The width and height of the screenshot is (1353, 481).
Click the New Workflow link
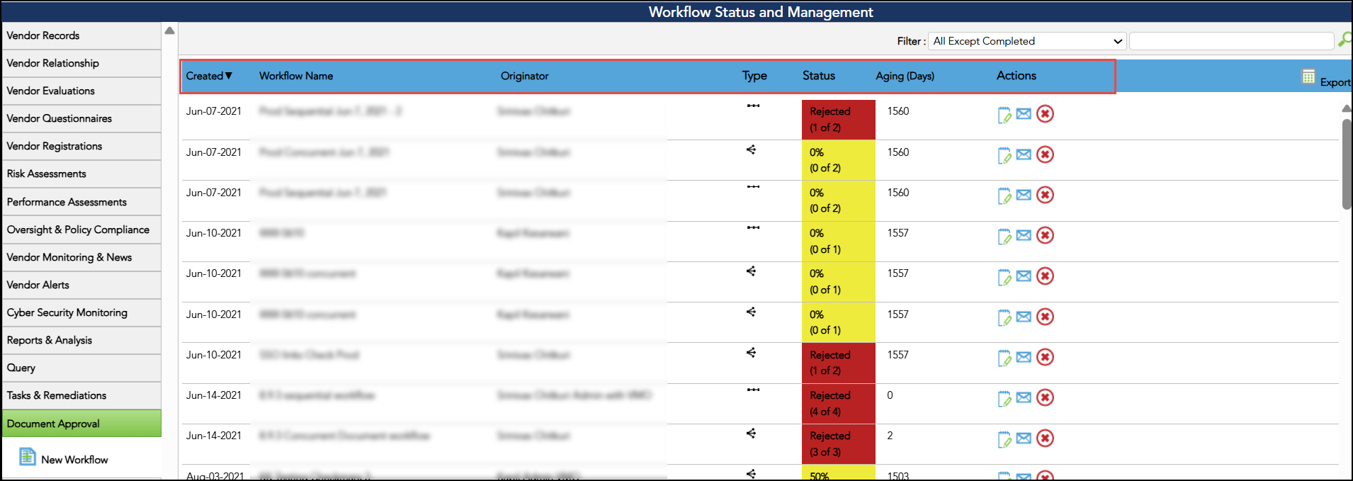[x=74, y=460]
